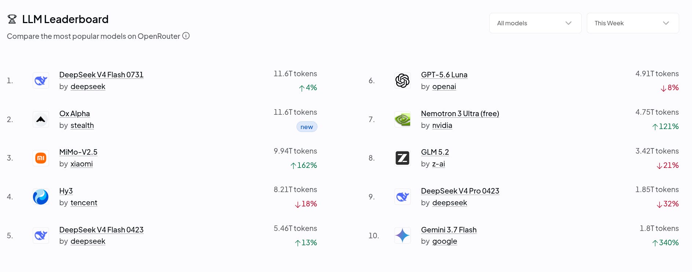Click the OpenAI knot logo icon

(x=402, y=81)
